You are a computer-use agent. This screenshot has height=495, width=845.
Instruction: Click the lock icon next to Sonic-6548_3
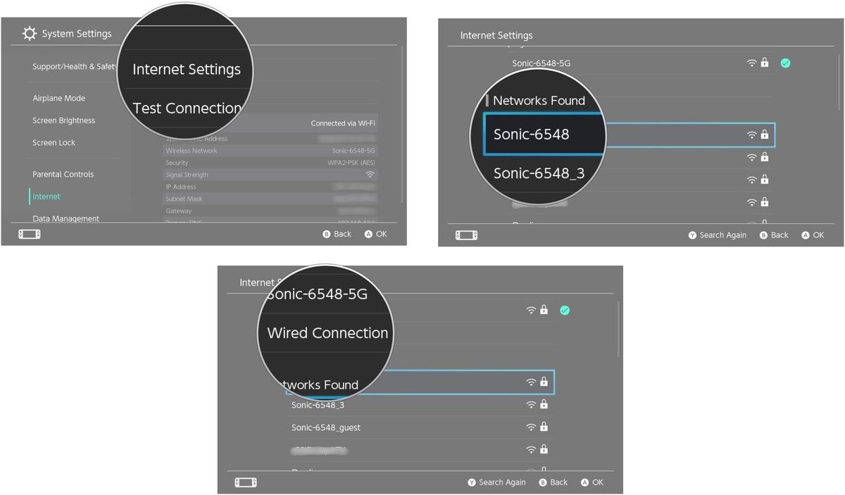pyautogui.click(x=544, y=404)
